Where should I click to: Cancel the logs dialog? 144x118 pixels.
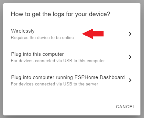126,107
